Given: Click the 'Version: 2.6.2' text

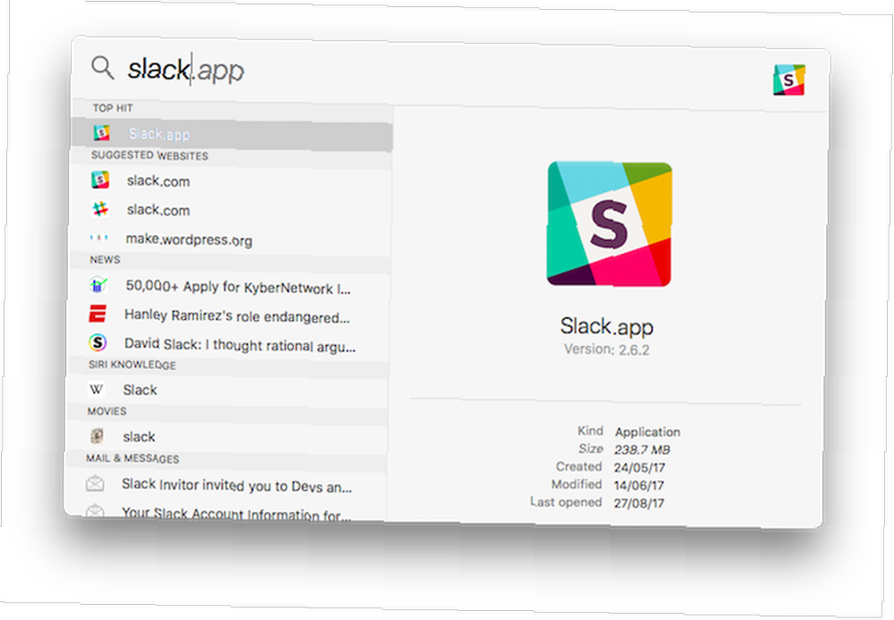Looking at the screenshot, I should pyautogui.click(x=607, y=349).
